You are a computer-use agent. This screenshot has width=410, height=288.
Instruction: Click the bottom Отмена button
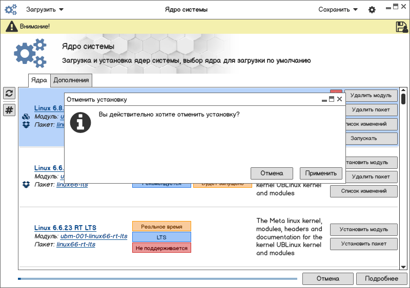[x=328, y=279]
